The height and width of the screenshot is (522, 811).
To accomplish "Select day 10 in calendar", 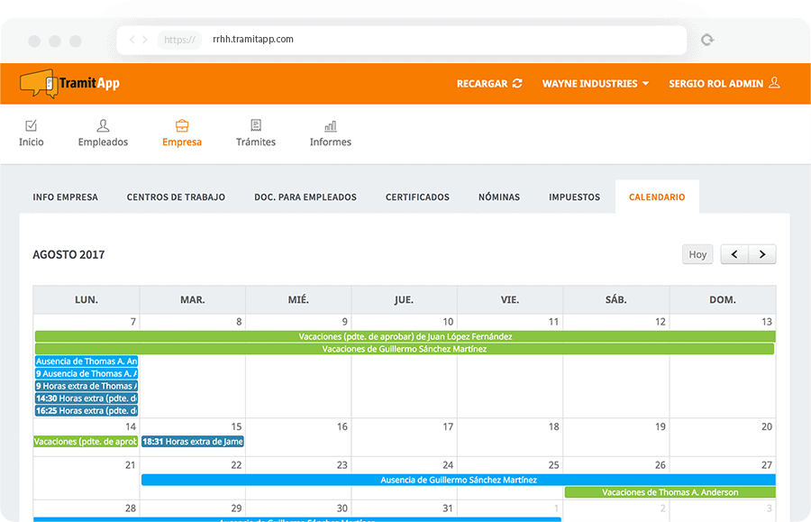I will 448,322.
